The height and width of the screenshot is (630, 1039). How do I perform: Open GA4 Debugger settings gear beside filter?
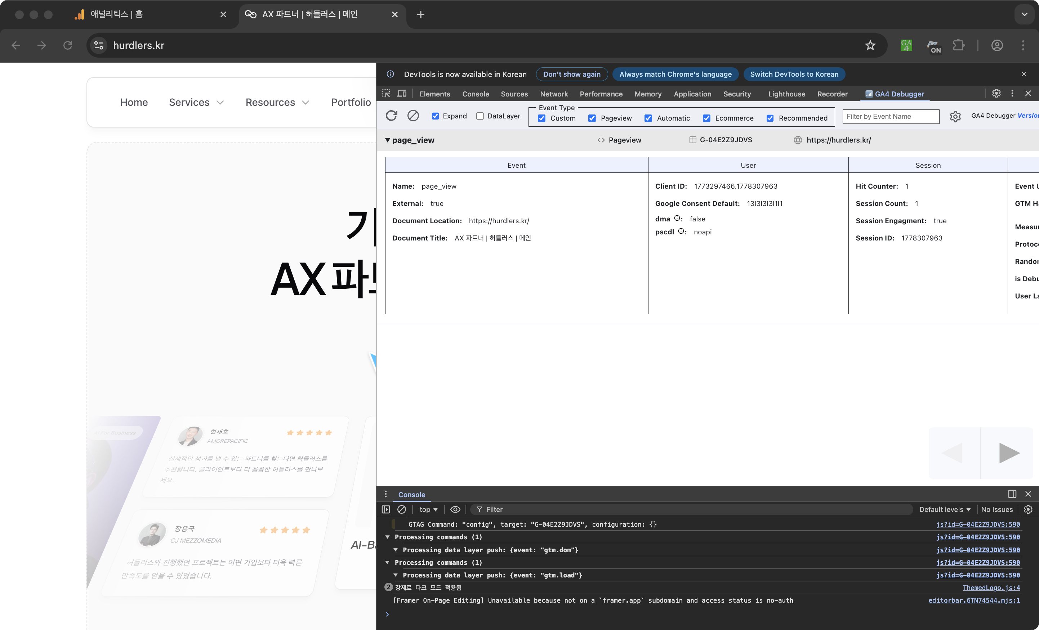click(955, 116)
